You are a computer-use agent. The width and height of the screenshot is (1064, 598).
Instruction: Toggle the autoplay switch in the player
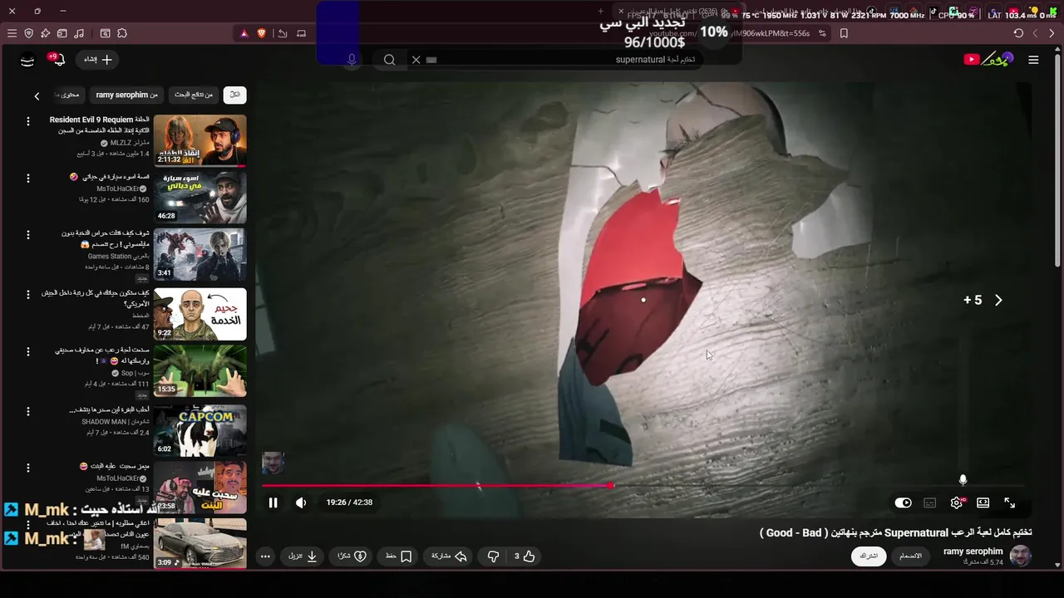click(903, 502)
